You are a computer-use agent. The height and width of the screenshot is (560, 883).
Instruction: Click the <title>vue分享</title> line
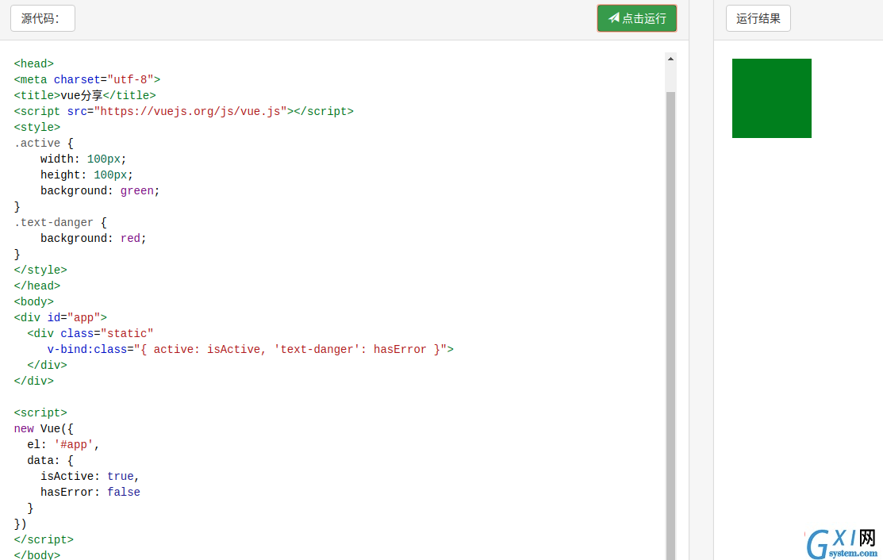(85, 95)
